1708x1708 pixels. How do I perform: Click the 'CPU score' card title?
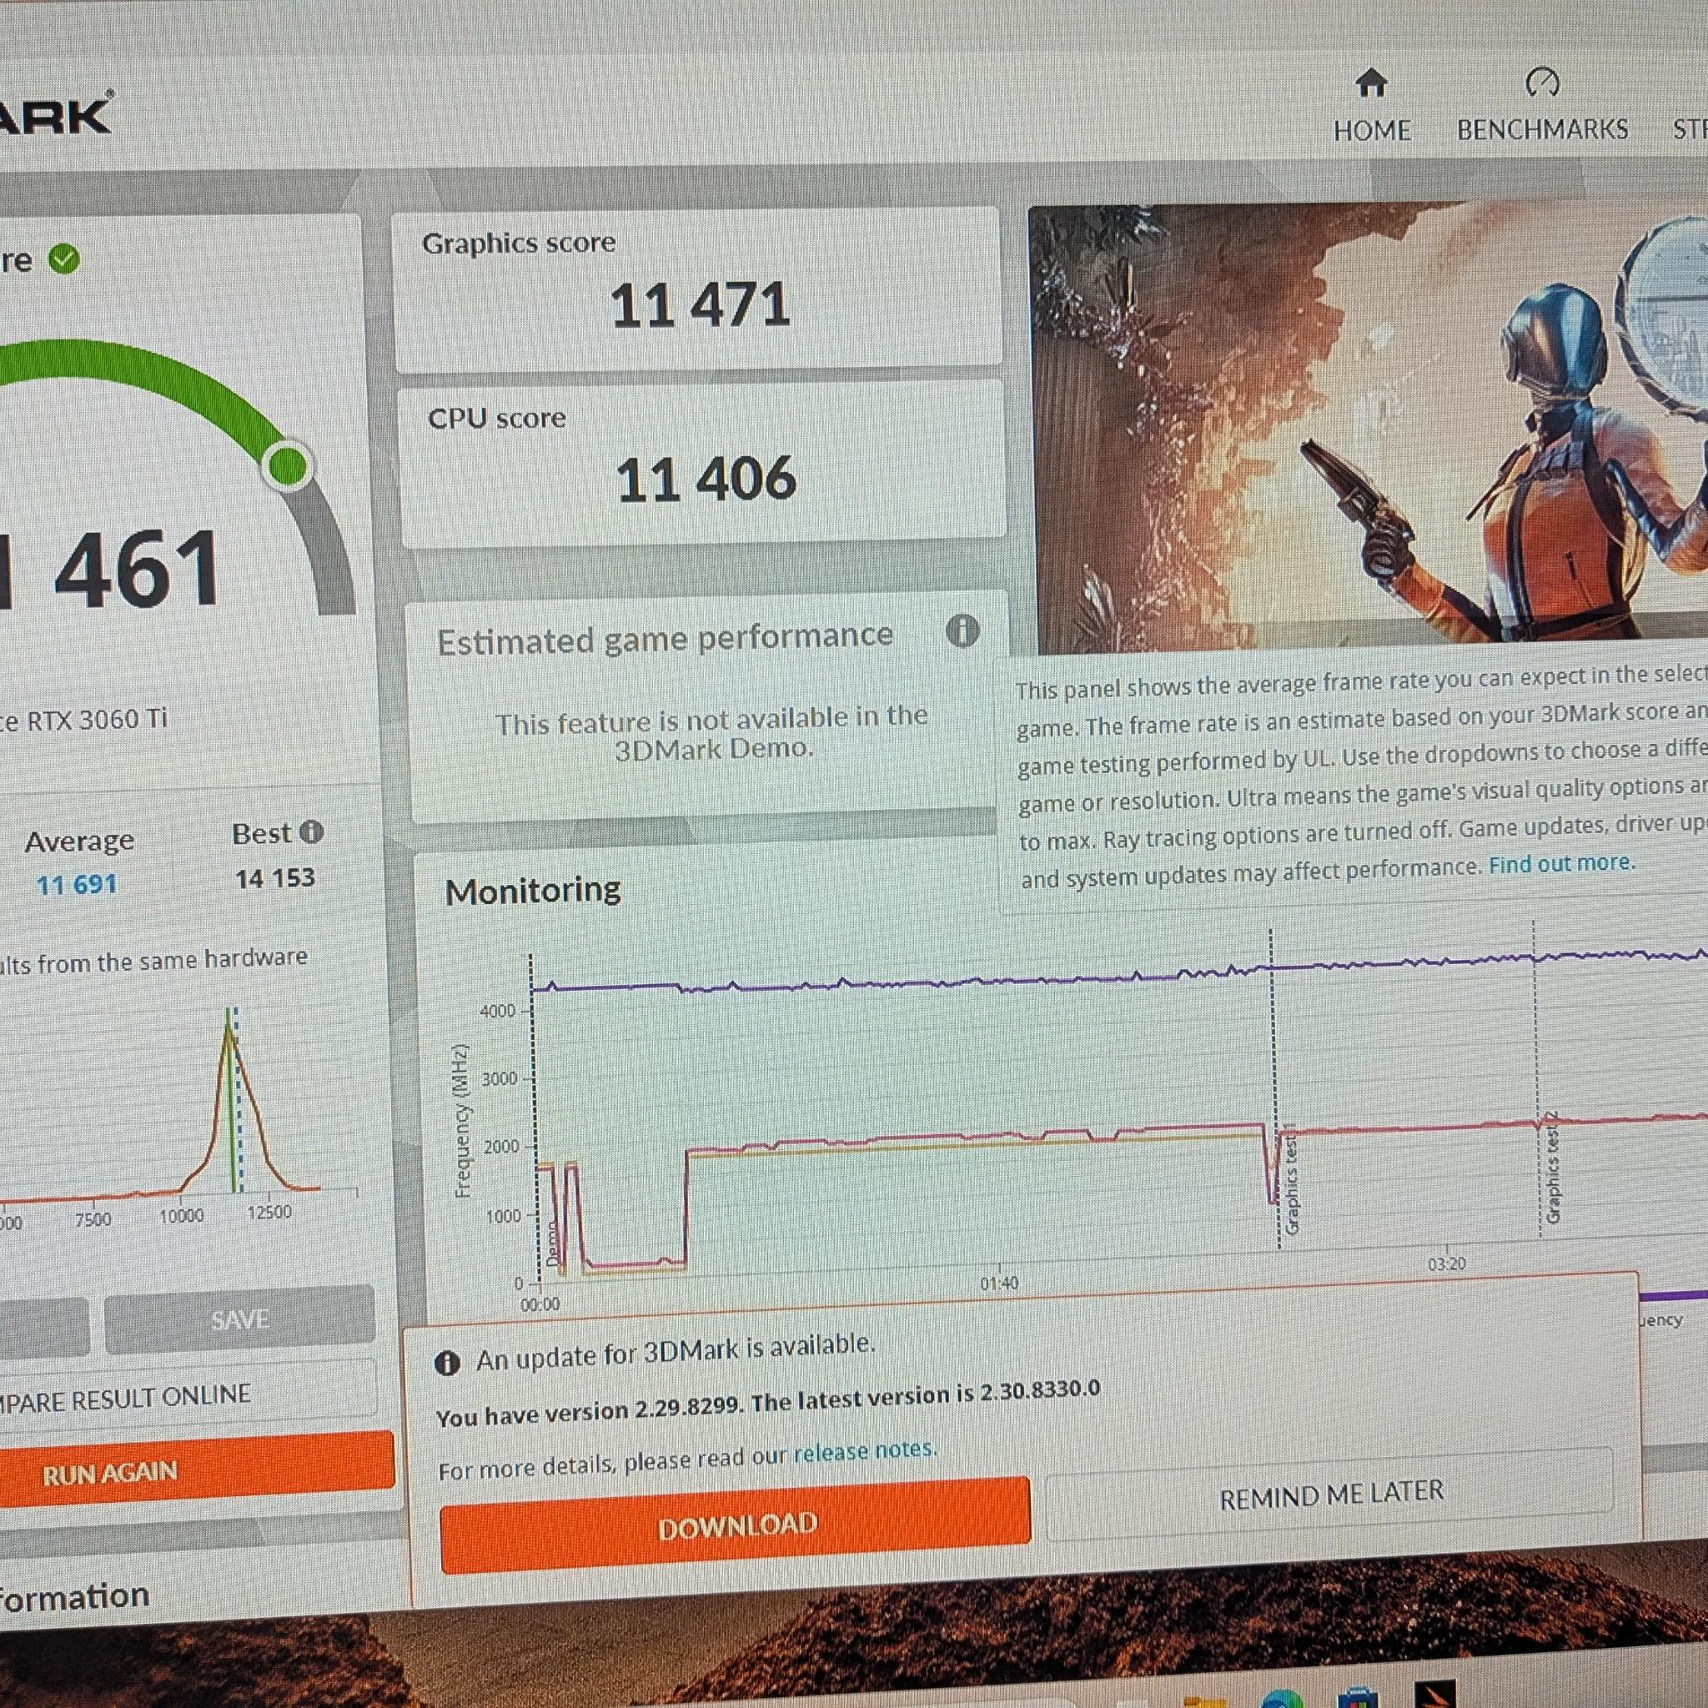(x=497, y=418)
